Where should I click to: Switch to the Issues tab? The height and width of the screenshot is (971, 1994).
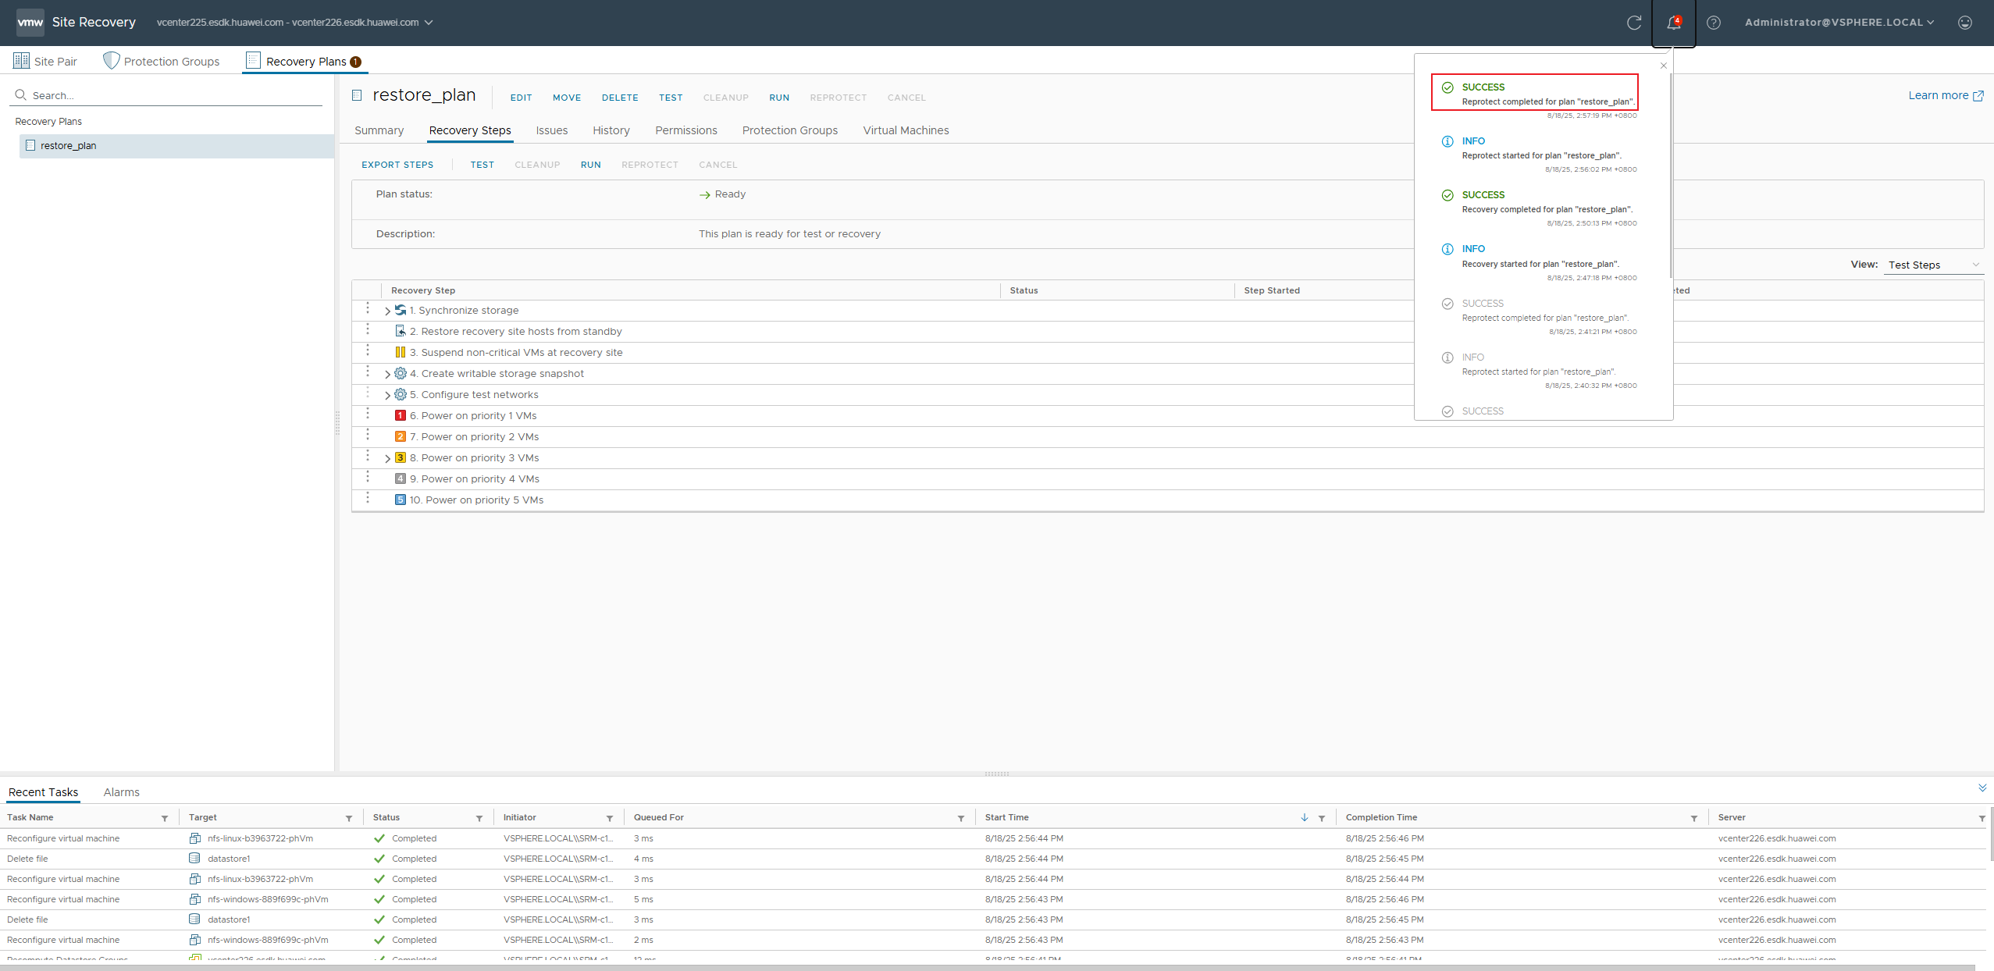(552, 130)
